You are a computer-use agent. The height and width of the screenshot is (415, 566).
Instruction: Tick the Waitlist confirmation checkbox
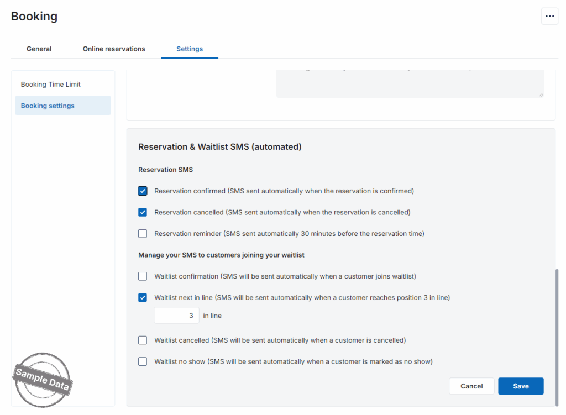coord(143,276)
